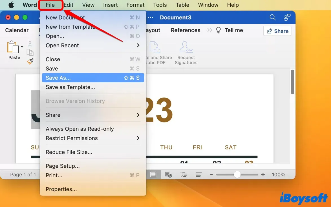This screenshot has width=331, height=207.
Task: Click the 100% zoom level
Action: (x=279, y=175)
